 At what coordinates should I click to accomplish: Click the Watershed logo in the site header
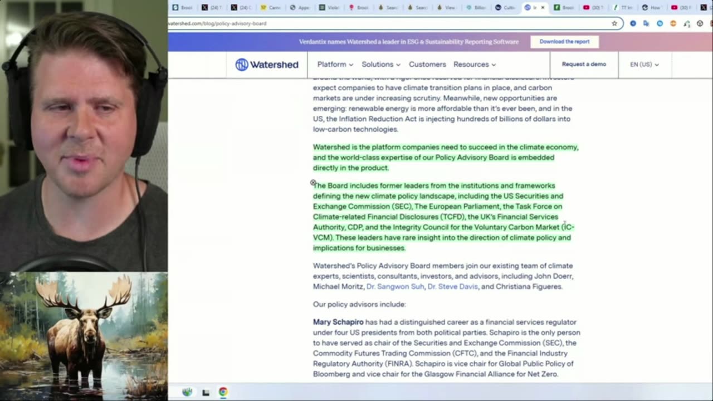click(x=267, y=65)
